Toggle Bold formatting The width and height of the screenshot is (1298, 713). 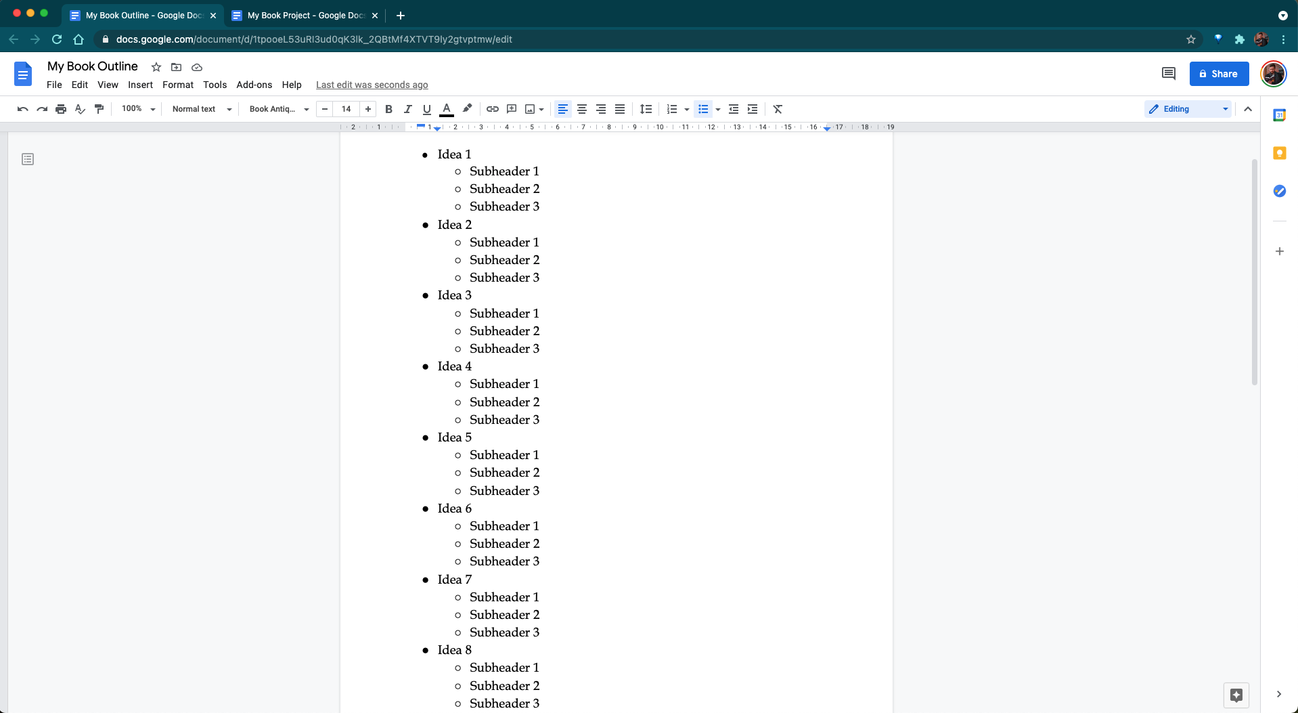388,109
